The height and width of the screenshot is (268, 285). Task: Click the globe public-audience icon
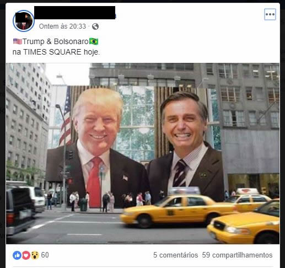click(95, 26)
